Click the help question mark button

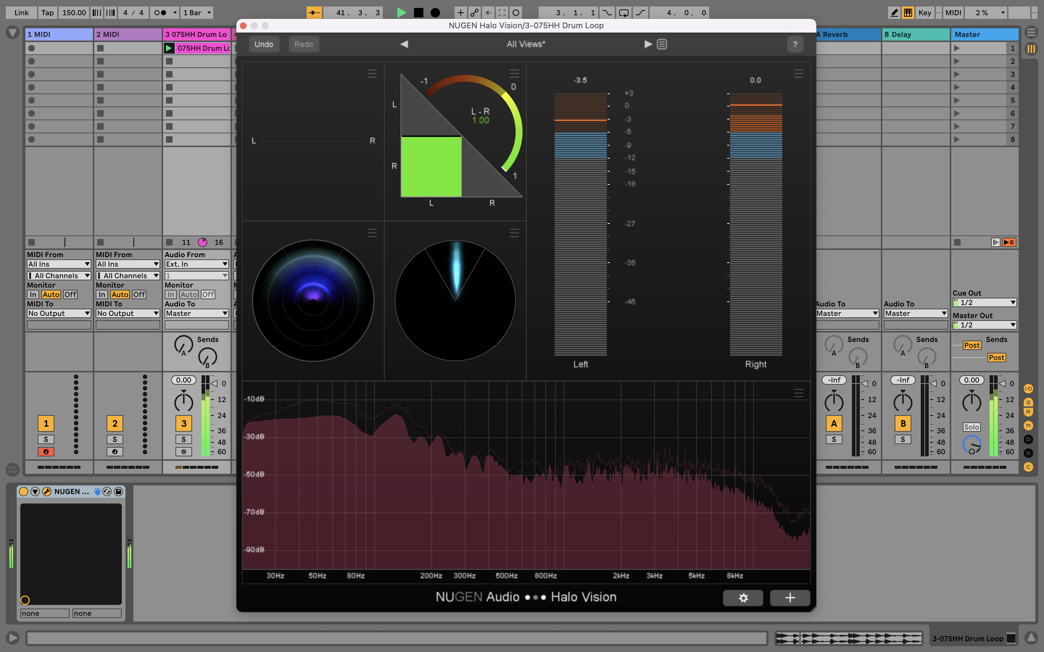click(795, 44)
